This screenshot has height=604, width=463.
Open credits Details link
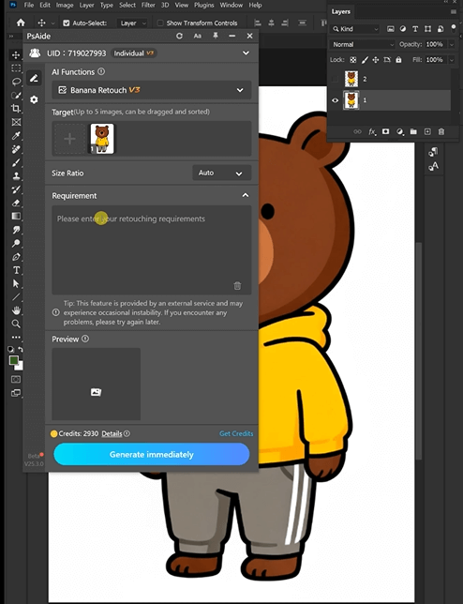(x=112, y=433)
